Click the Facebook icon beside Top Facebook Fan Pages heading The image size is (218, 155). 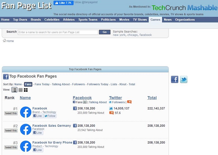[x=6, y=77]
